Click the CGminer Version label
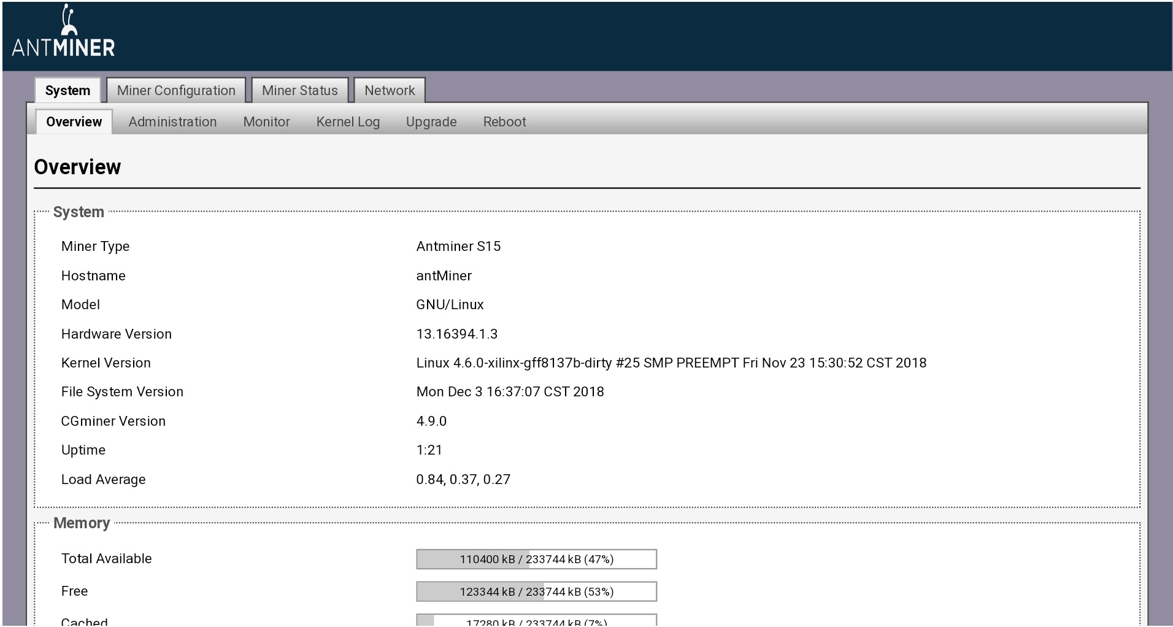This screenshot has width=1173, height=627. (x=113, y=421)
